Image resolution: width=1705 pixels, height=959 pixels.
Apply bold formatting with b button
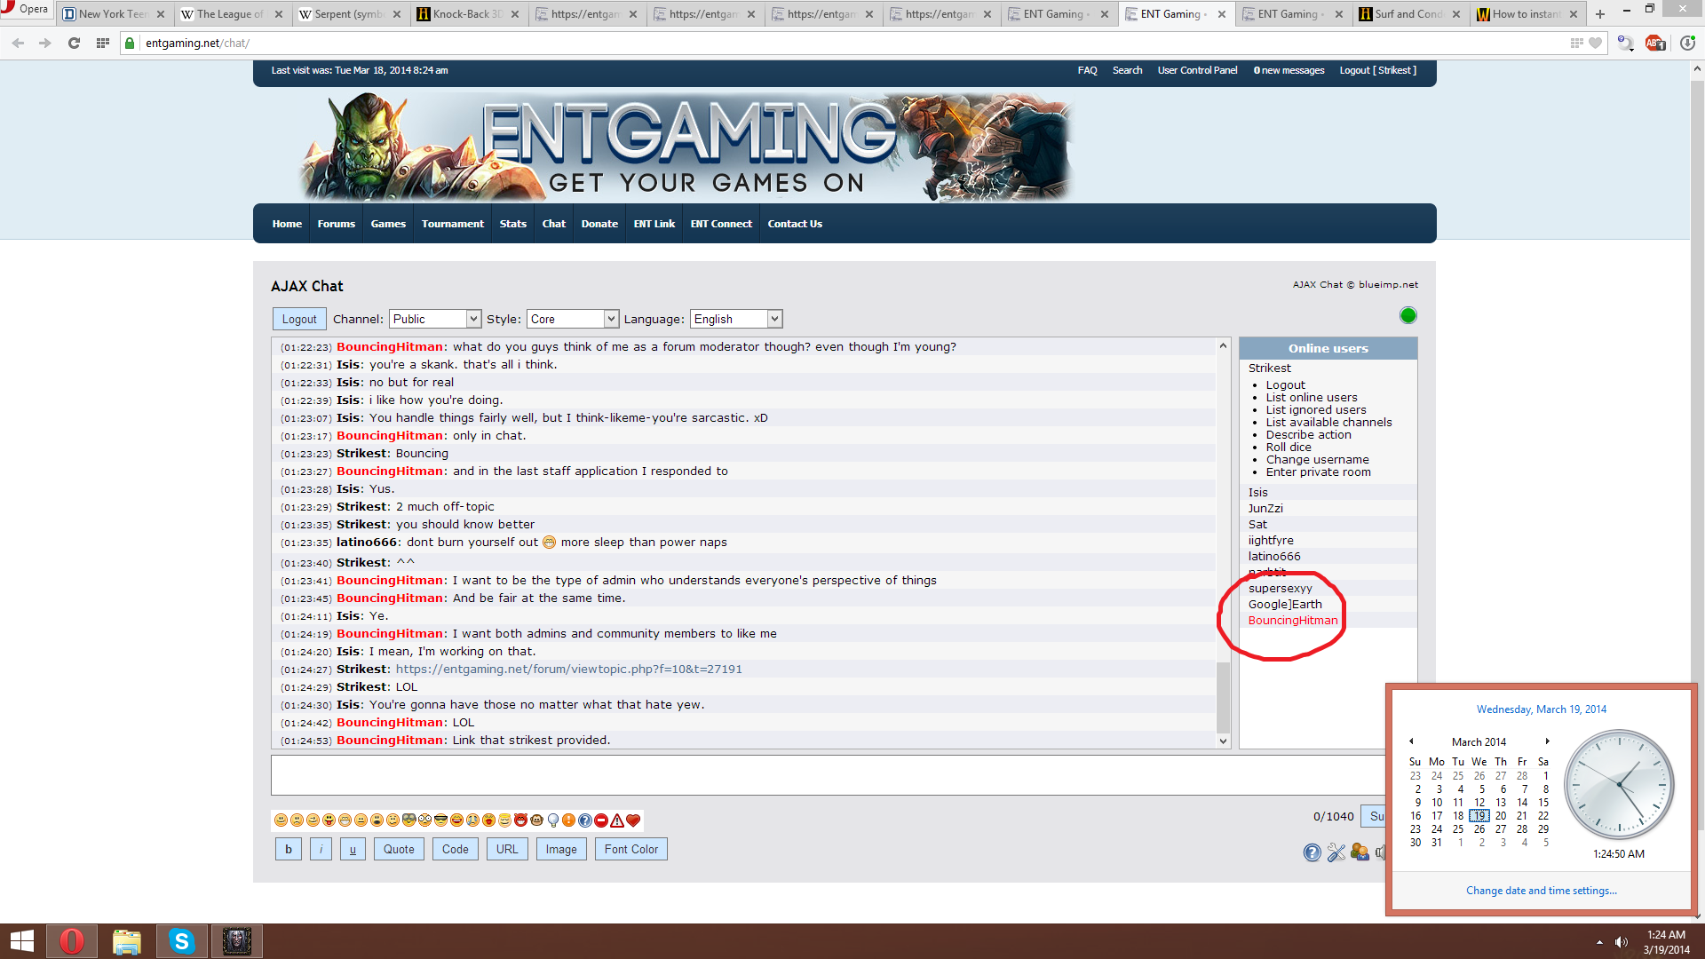[289, 850]
